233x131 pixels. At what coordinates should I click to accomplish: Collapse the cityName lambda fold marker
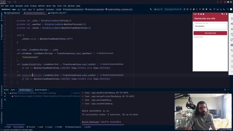[11, 53]
